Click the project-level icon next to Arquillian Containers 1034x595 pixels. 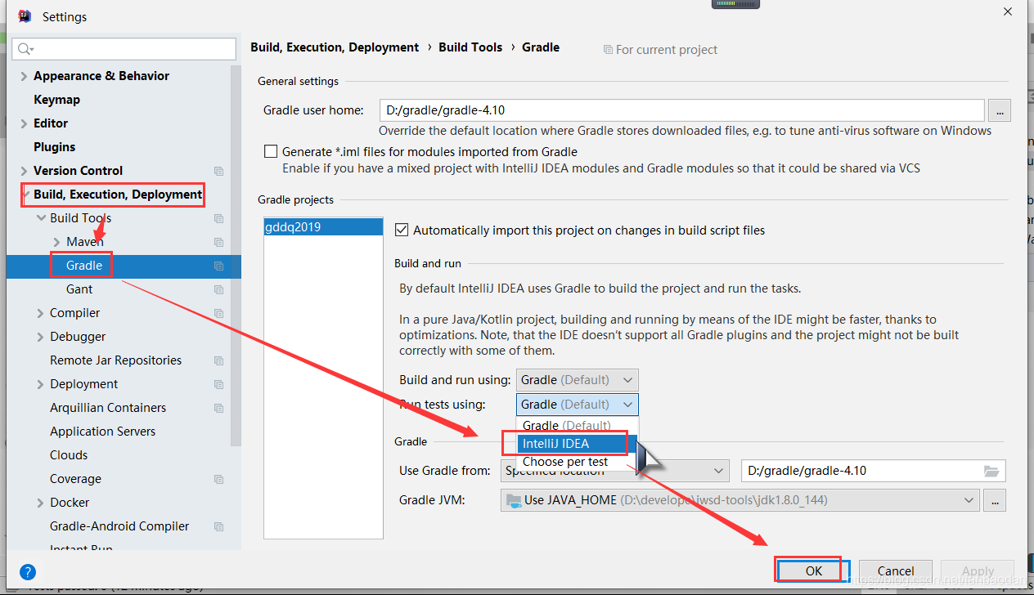(218, 408)
